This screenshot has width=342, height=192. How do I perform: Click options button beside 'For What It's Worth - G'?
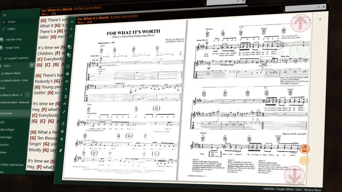27,95
